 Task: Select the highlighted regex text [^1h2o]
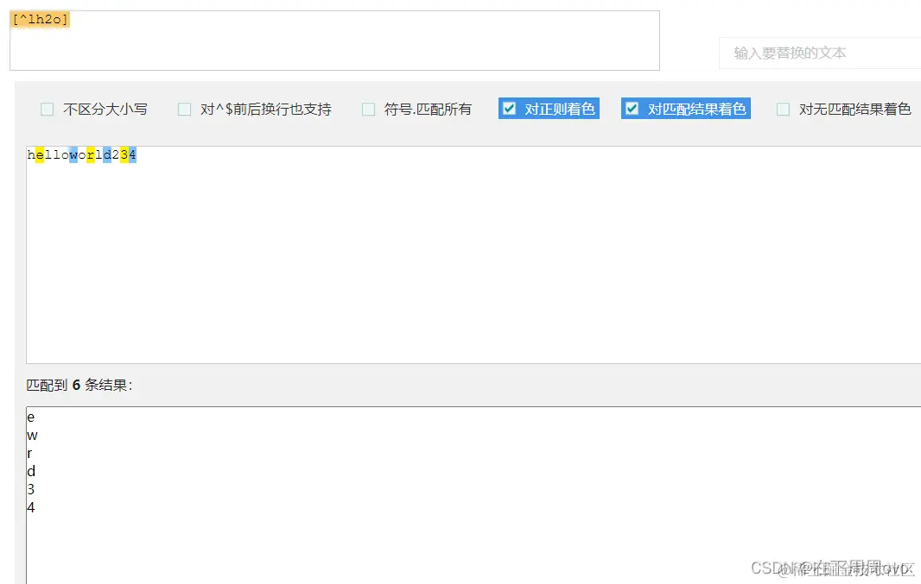coord(41,18)
